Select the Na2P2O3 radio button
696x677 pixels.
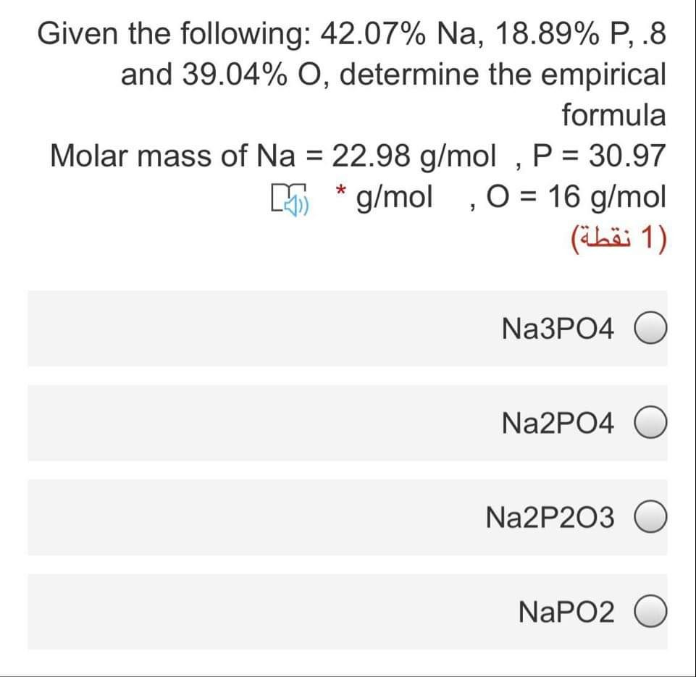650,517
